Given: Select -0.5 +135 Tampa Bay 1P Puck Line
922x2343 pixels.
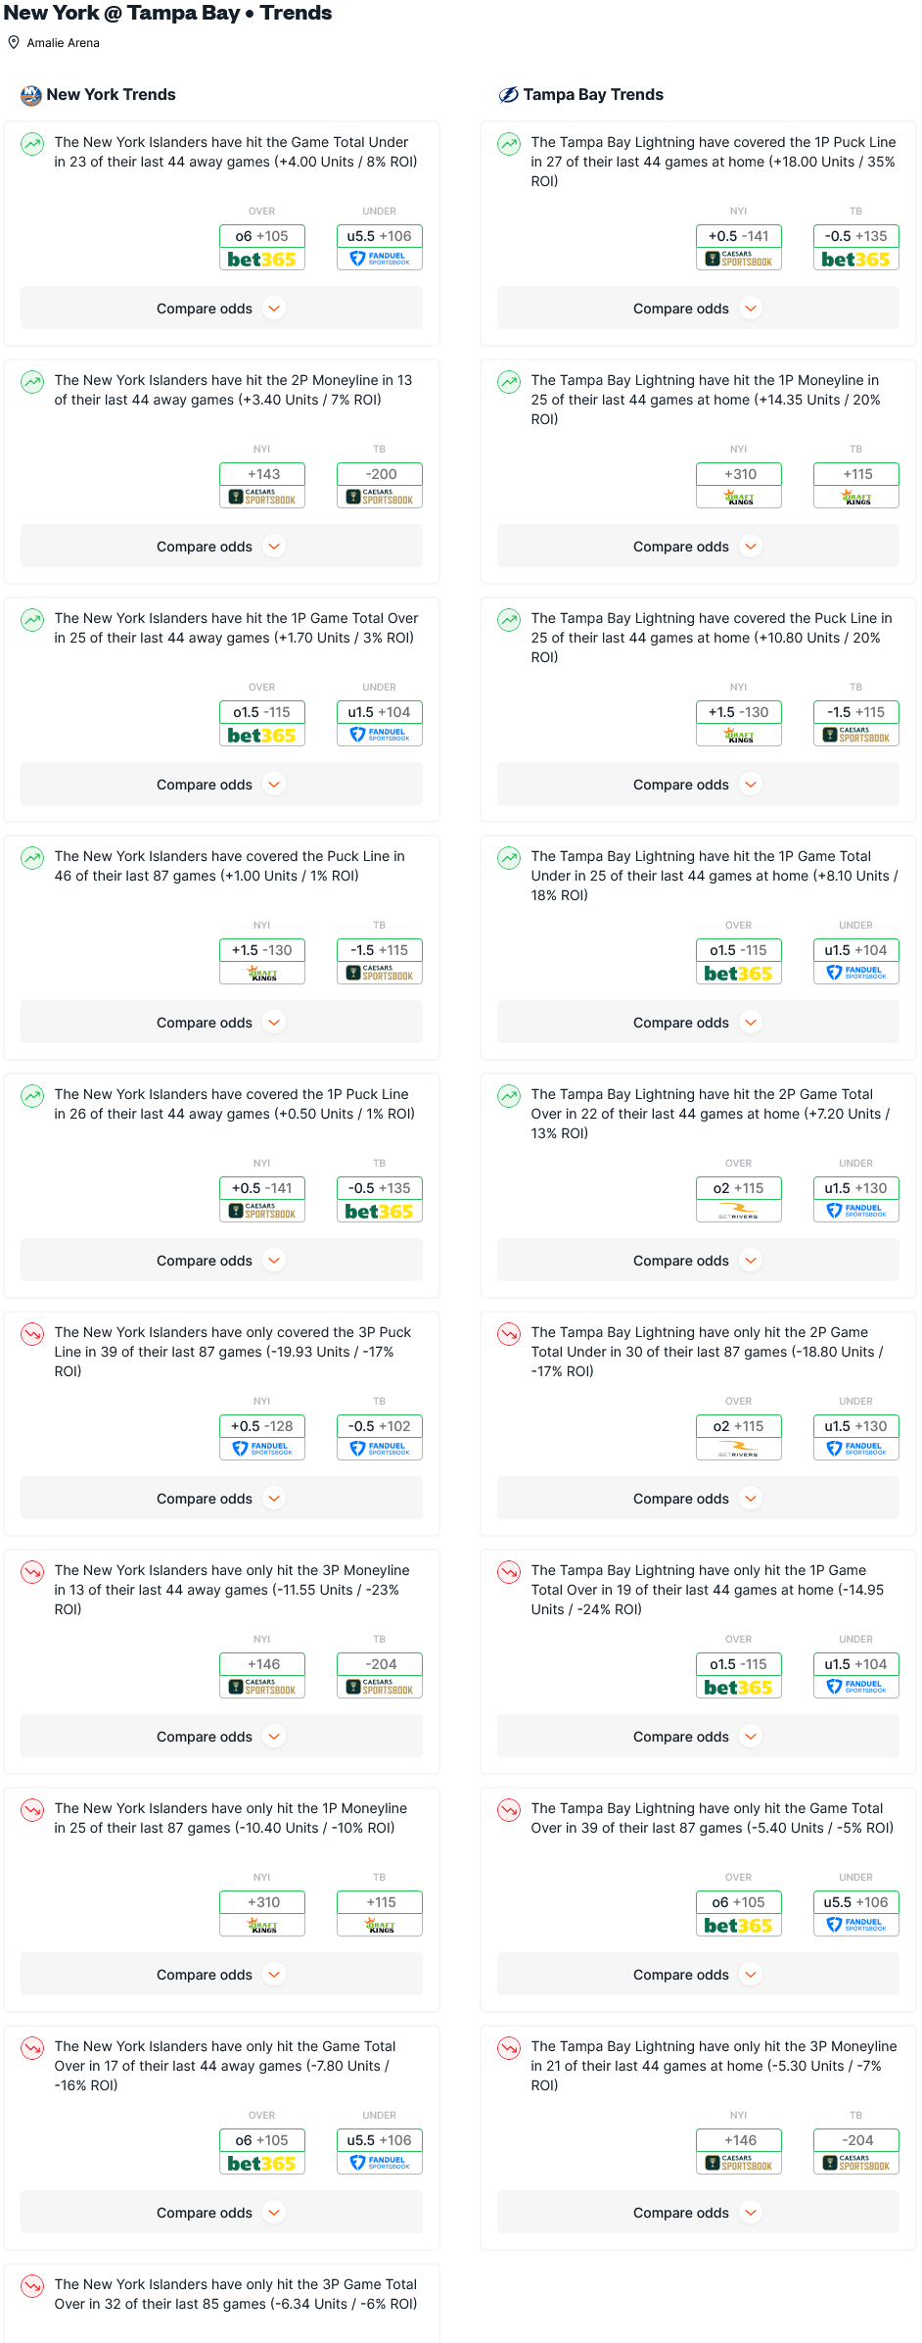Looking at the screenshot, I should 856,236.
